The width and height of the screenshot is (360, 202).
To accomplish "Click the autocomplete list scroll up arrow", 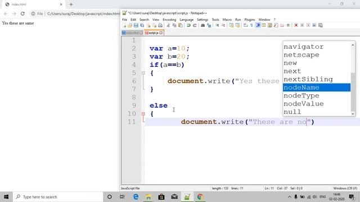I will 353,45.
